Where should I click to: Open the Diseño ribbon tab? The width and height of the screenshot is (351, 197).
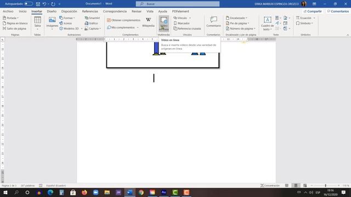pyautogui.click(x=52, y=11)
